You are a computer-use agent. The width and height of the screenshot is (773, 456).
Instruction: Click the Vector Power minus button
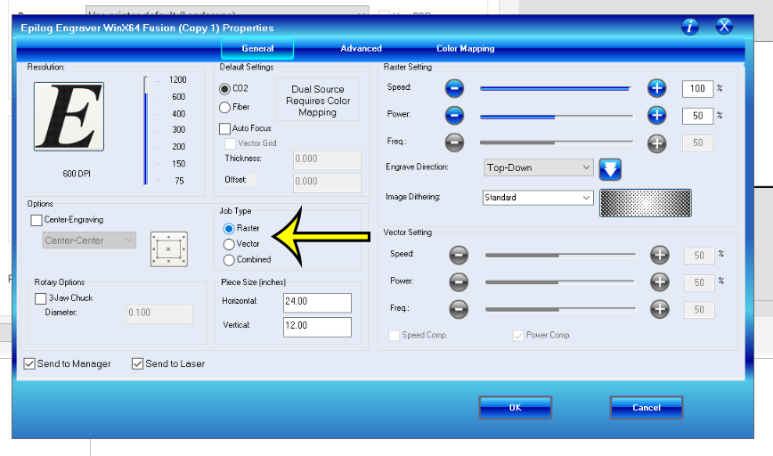(x=459, y=282)
